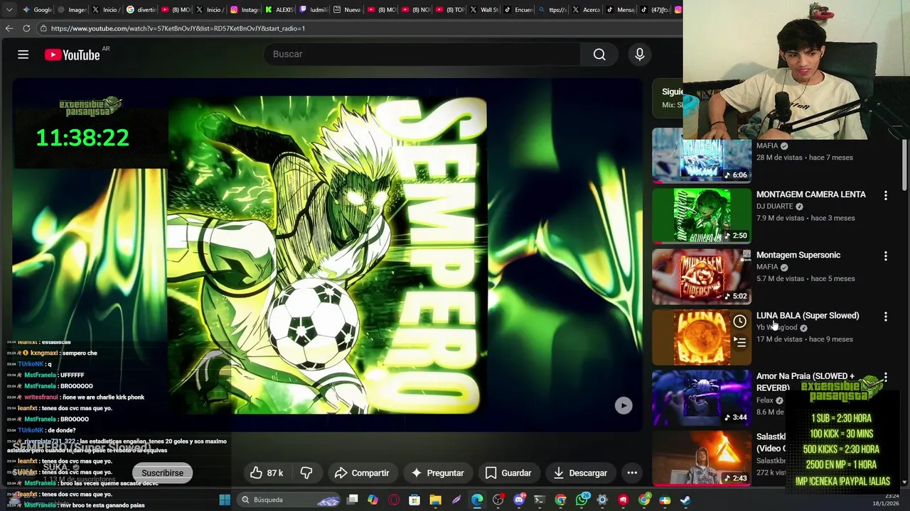Click the Descargar download button

pos(579,473)
